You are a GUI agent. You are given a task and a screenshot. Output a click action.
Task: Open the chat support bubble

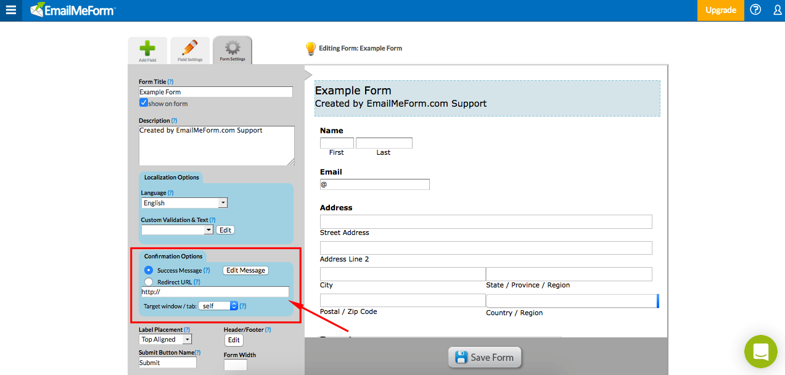[x=760, y=352]
